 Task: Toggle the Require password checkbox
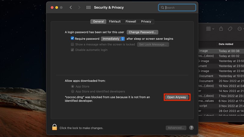(x=73, y=39)
